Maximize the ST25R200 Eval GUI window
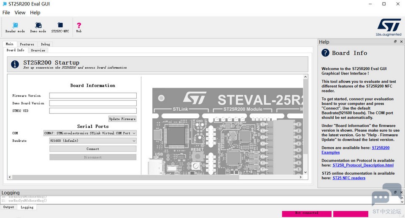This screenshot has width=405, height=218. pos(384,4)
